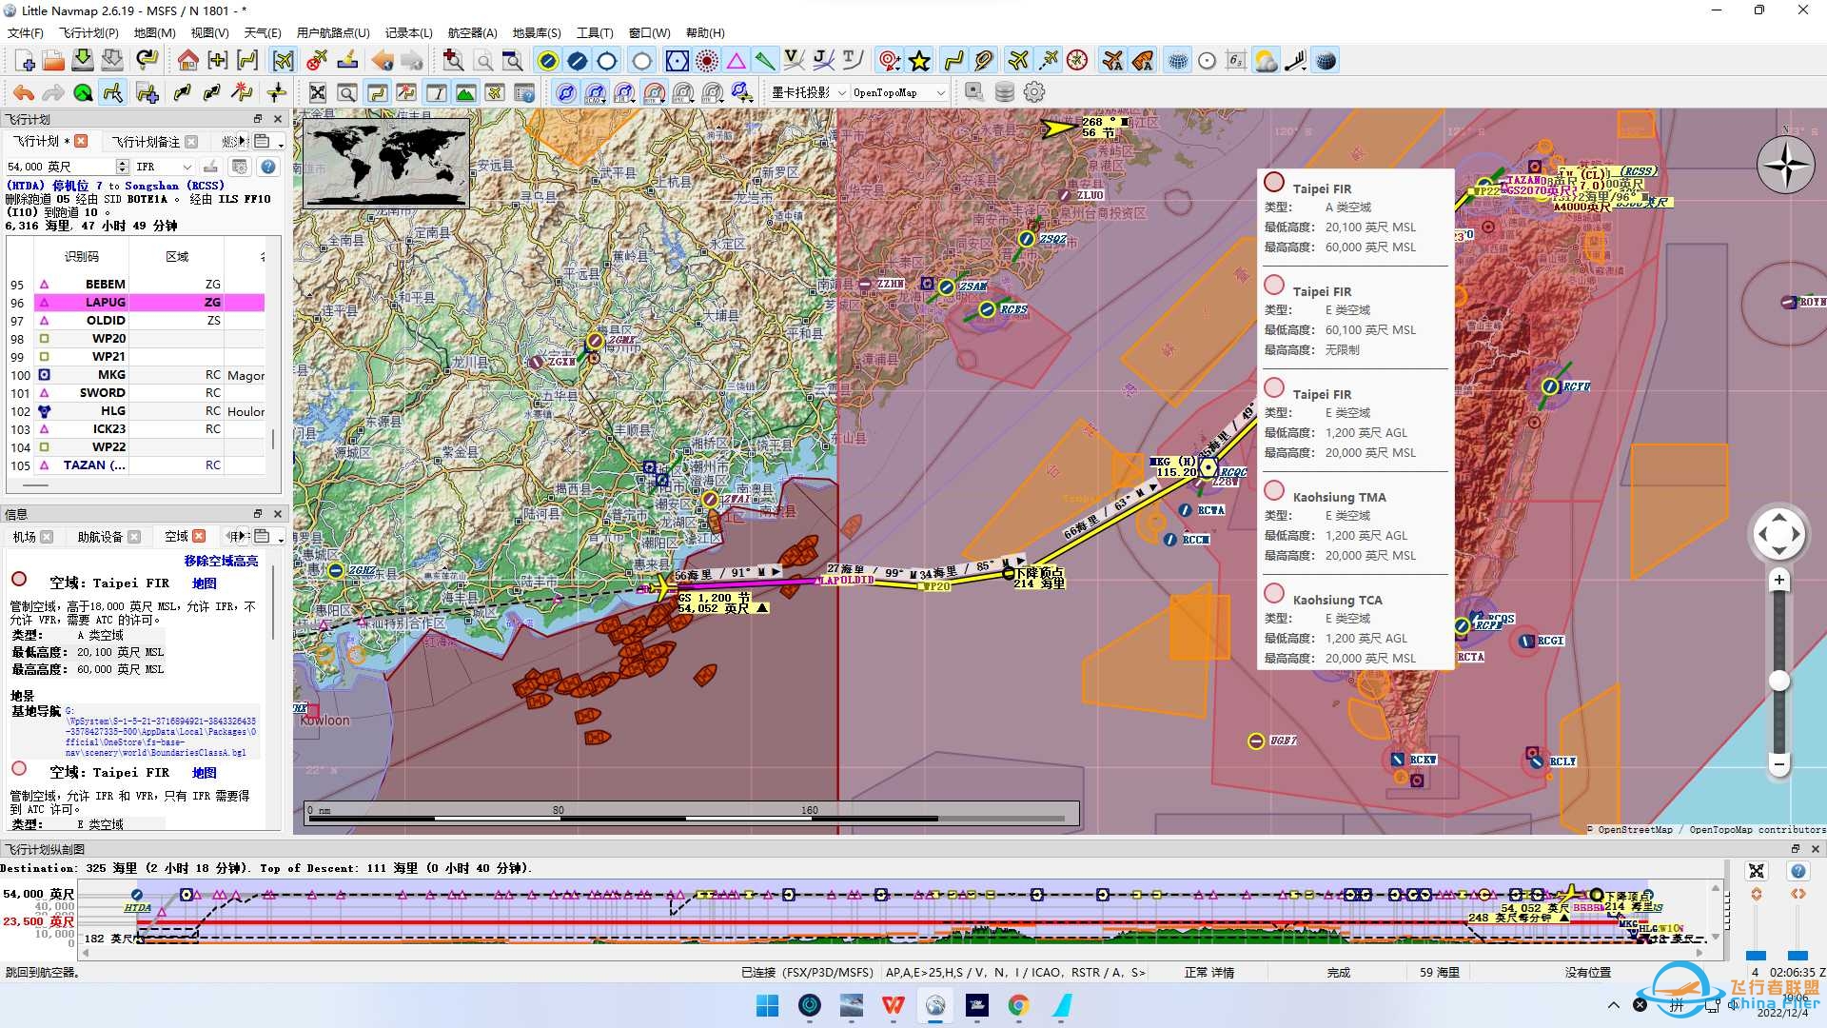Calculate flight plan with green icon

(83, 92)
